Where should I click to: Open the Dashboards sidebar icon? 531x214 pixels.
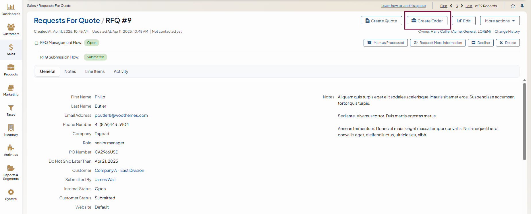click(x=11, y=7)
